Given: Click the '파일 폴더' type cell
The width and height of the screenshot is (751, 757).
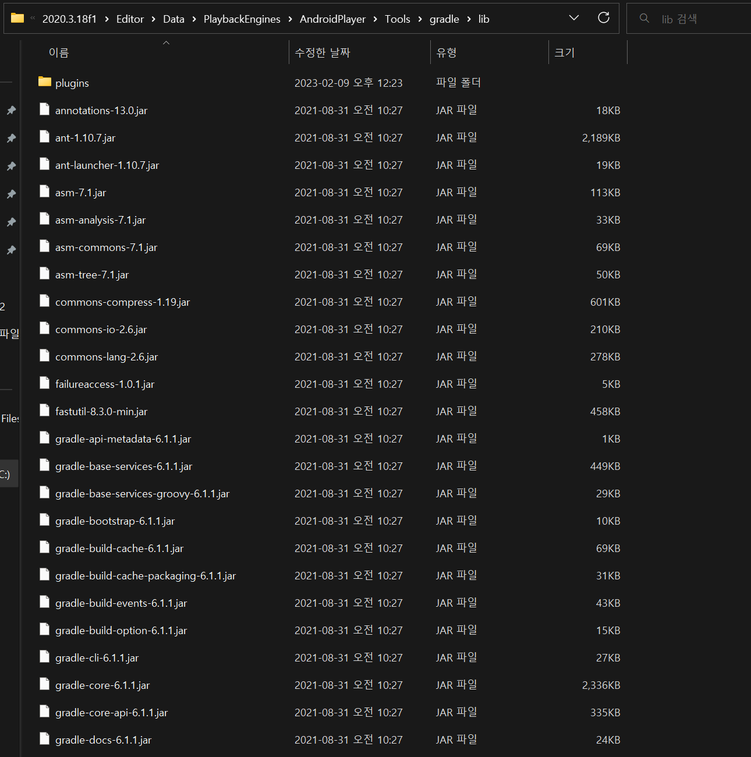Looking at the screenshot, I should pyautogui.click(x=459, y=83).
